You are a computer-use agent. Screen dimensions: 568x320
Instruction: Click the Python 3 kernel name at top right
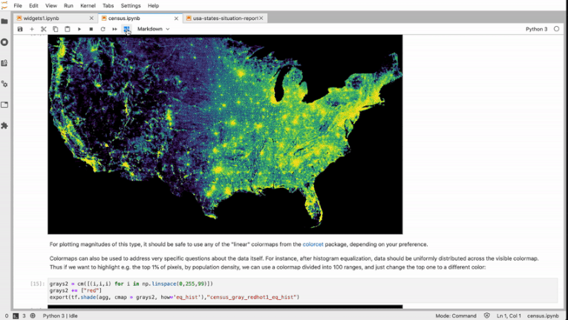(x=537, y=29)
